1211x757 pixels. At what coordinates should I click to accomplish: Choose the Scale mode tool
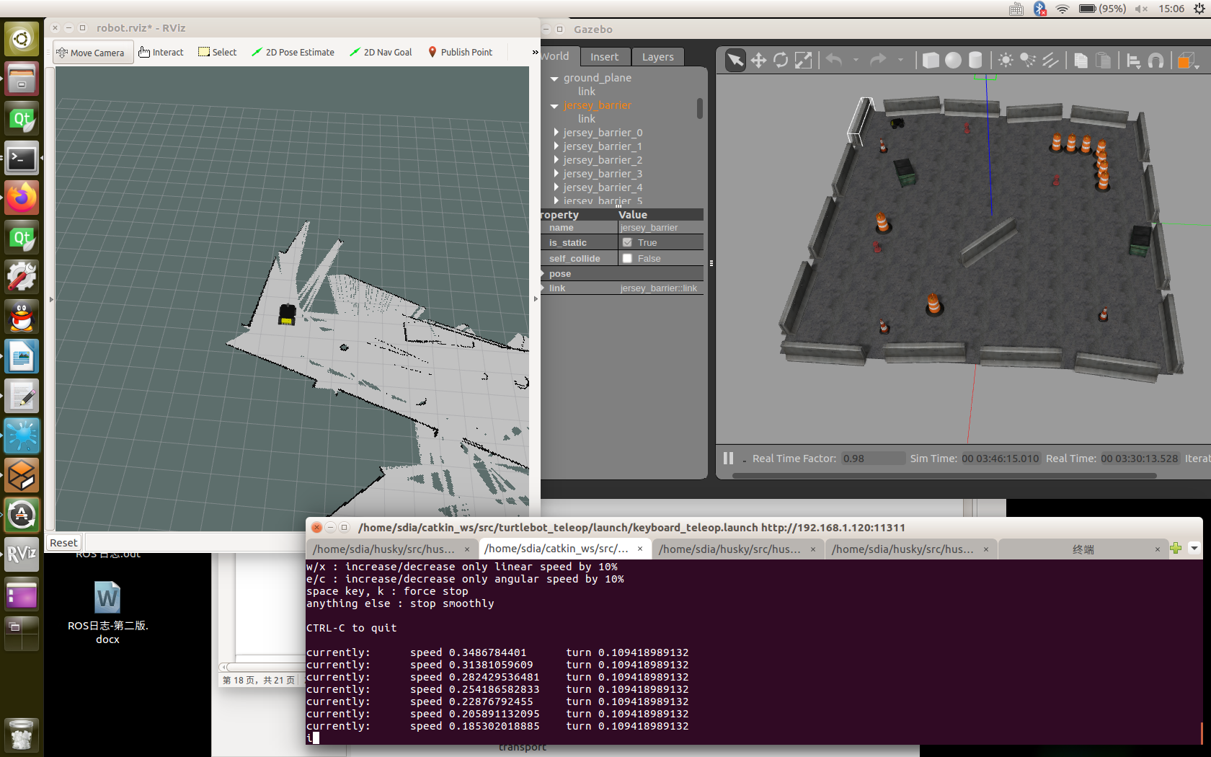pyautogui.click(x=803, y=61)
